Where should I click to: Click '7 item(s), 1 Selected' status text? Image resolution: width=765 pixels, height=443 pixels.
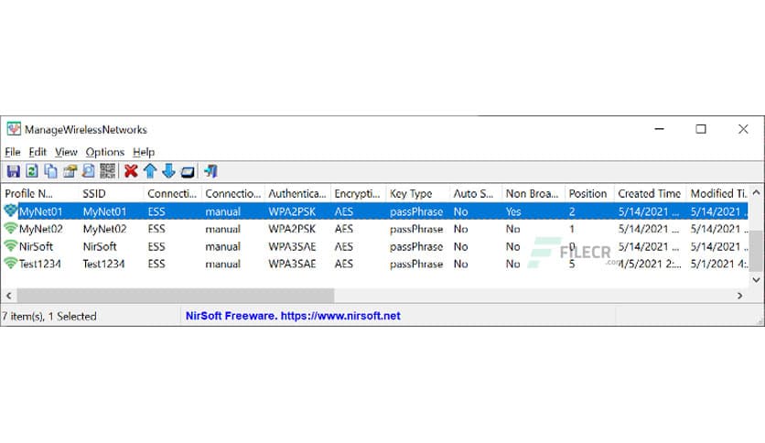coord(48,316)
